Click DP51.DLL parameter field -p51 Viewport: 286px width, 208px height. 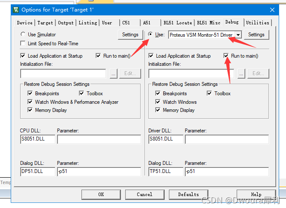pyautogui.click(x=99, y=172)
